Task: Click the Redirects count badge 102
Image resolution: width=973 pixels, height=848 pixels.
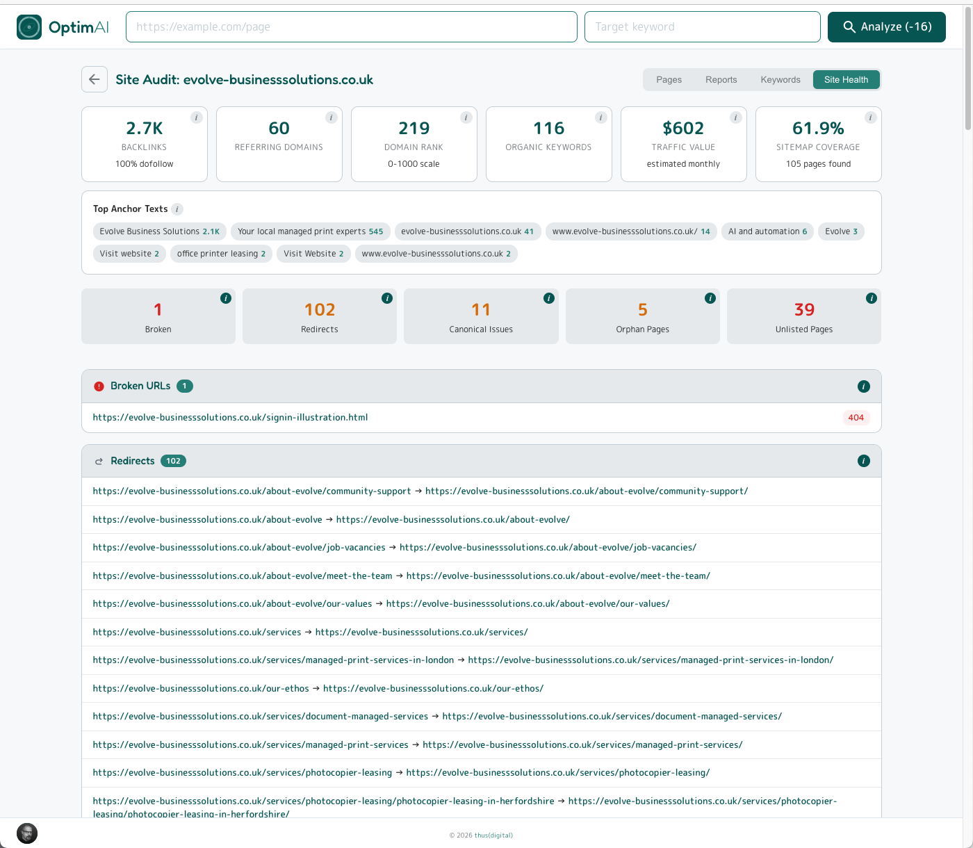Action: click(x=173, y=461)
